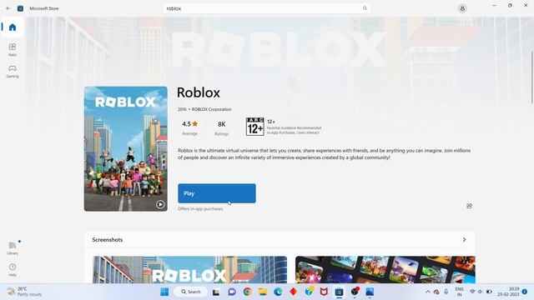This screenshot has width=534, height=300.
Task: Show hidden system tray icons
Action: pos(428,292)
